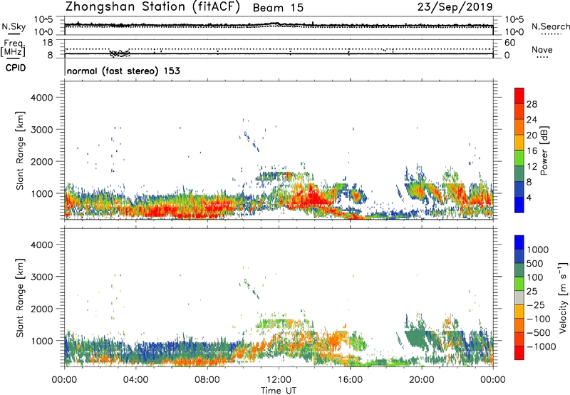Select the '16:00' time axis label
This screenshot has width=570, height=395.
coord(350,380)
